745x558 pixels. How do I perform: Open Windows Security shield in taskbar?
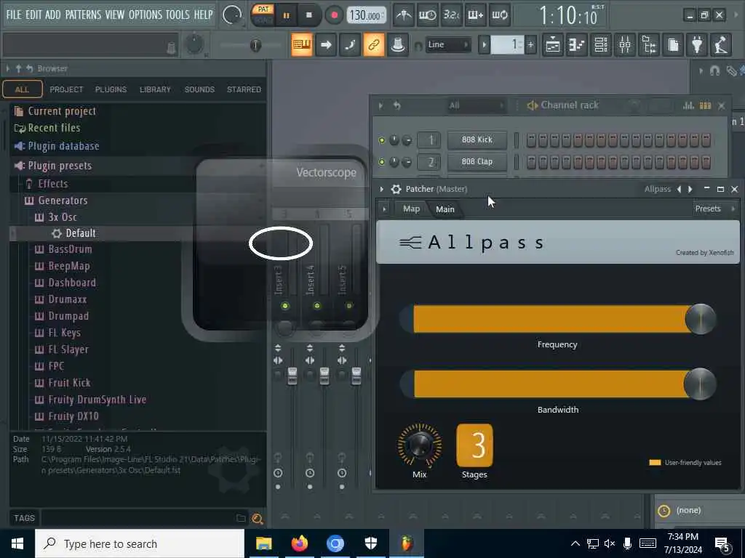[x=370, y=543]
